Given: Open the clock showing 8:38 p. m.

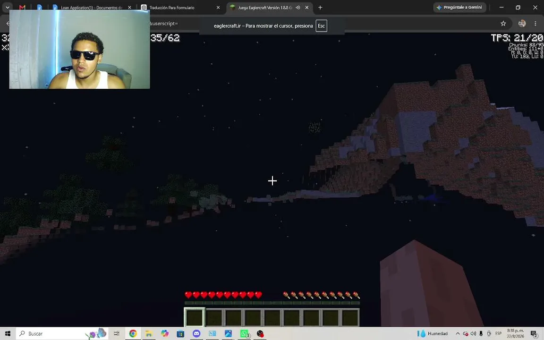Looking at the screenshot, I should point(516,333).
